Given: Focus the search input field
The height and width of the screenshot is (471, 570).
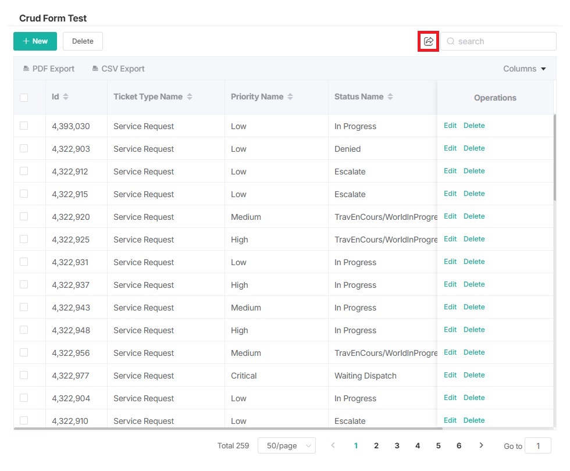Looking at the screenshot, I should coord(503,41).
